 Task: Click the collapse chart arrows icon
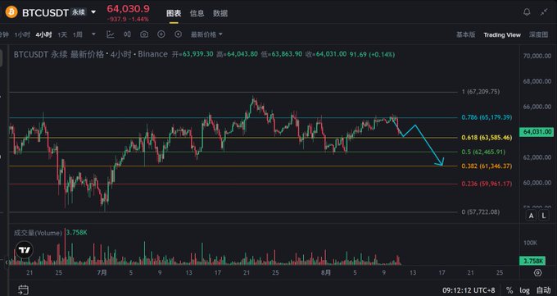coord(544,12)
